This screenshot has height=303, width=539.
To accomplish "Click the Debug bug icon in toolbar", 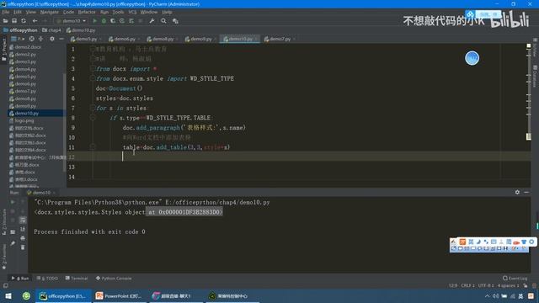I will pyautogui.click(x=104, y=21).
